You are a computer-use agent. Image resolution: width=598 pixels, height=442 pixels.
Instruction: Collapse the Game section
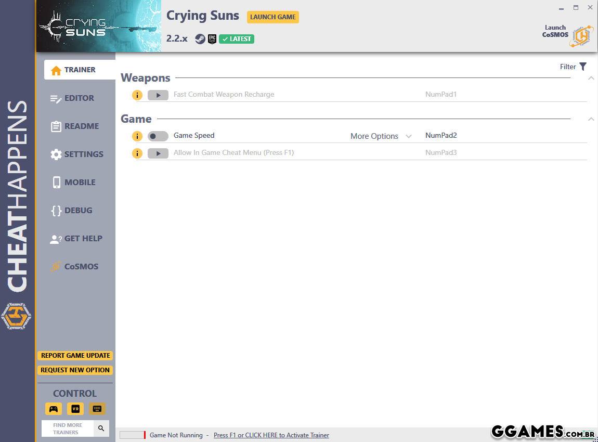[x=591, y=119]
